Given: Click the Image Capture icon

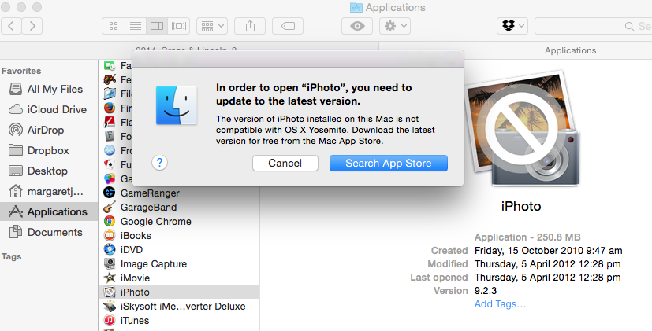Looking at the screenshot, I should click(110, 263).
